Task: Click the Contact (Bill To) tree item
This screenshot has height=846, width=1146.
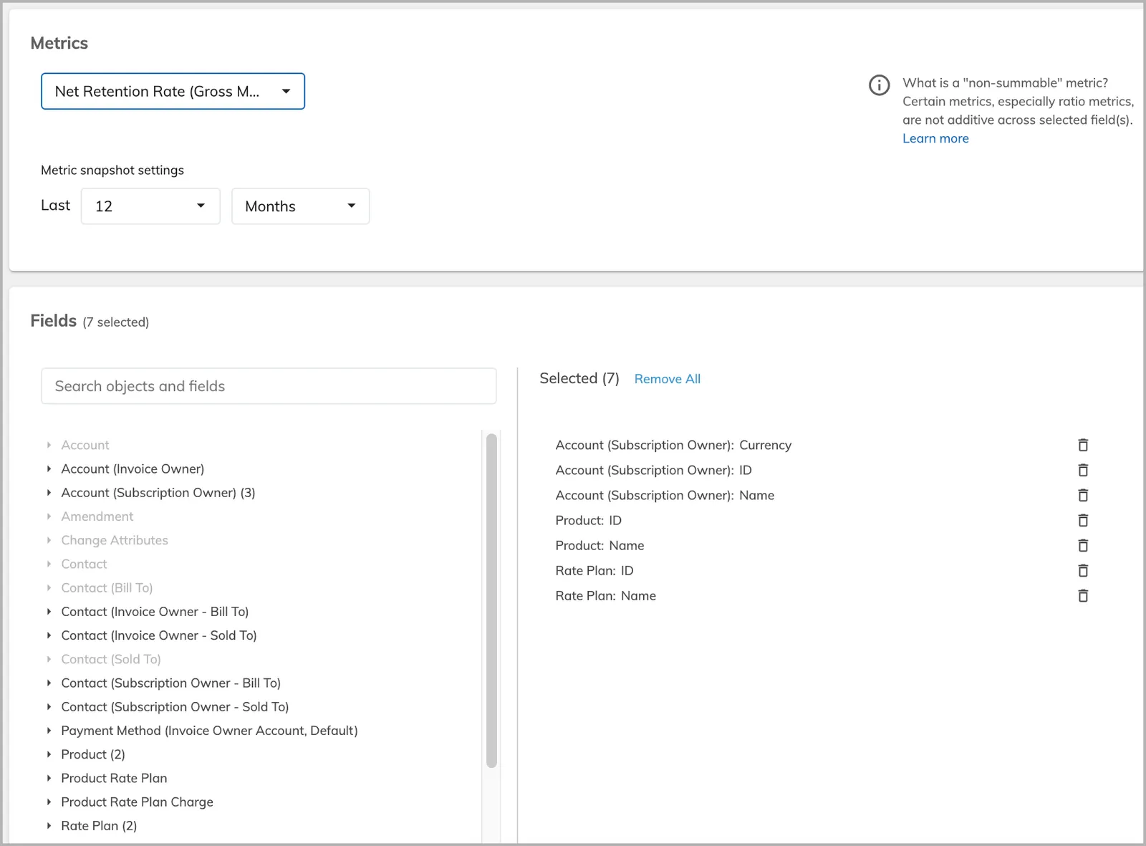Action: (x=107, y=587)
